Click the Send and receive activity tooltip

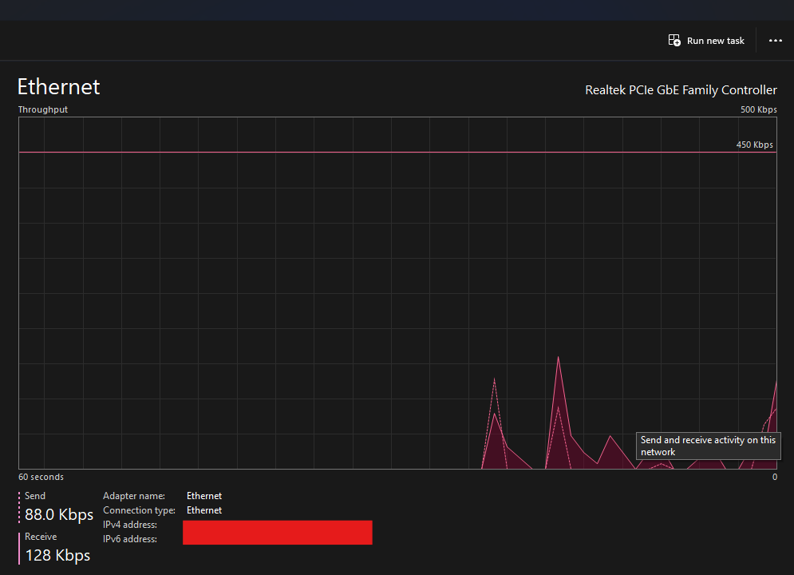point(708,446)
